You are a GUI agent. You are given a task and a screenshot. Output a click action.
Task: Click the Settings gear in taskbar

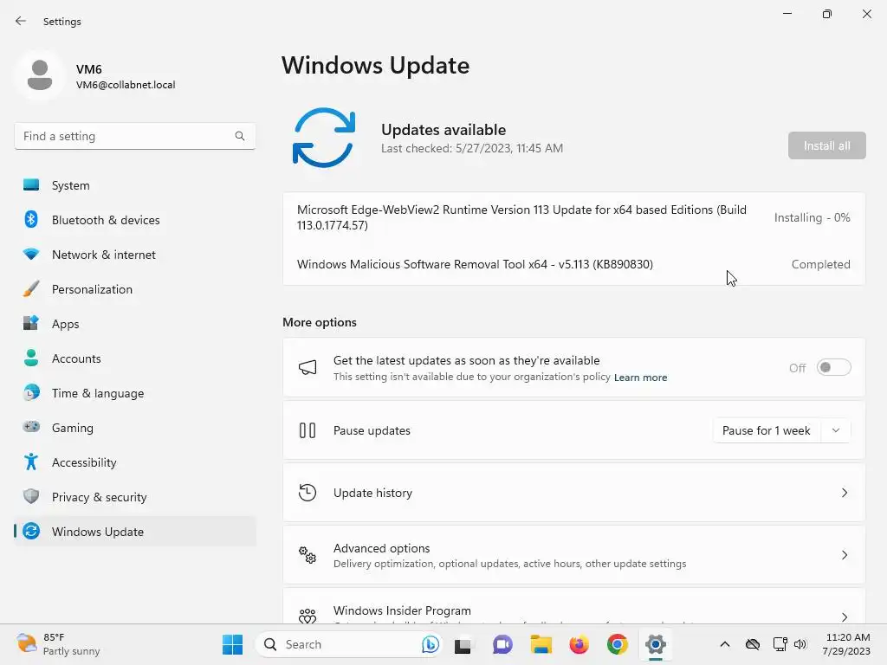click(655, 644)
